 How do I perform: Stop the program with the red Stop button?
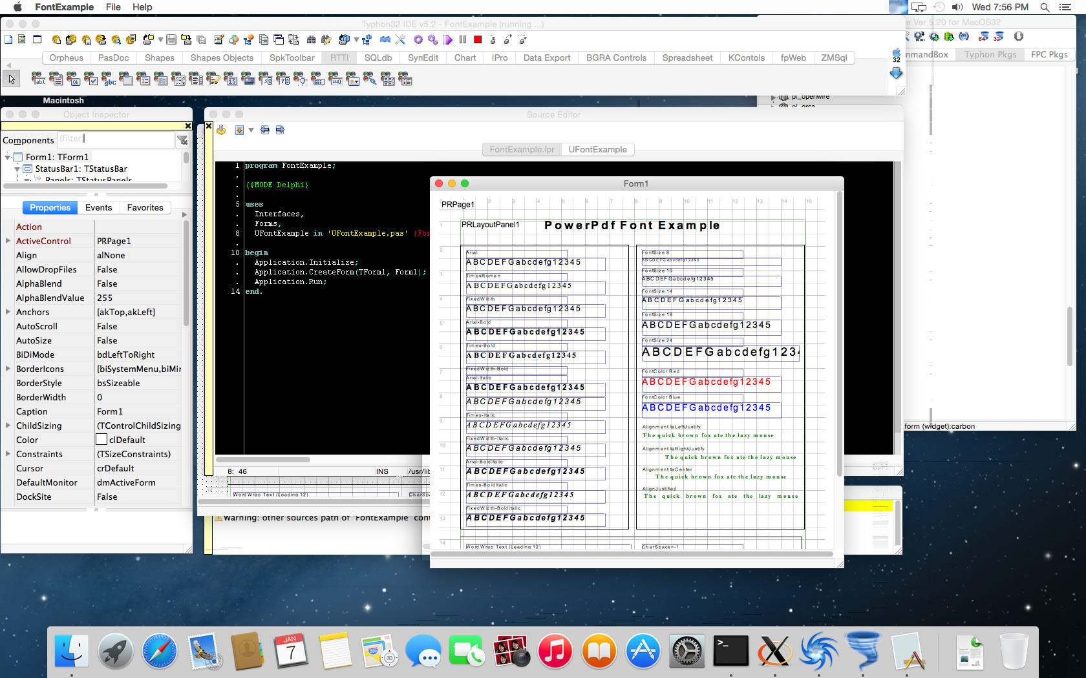[478, 39]
